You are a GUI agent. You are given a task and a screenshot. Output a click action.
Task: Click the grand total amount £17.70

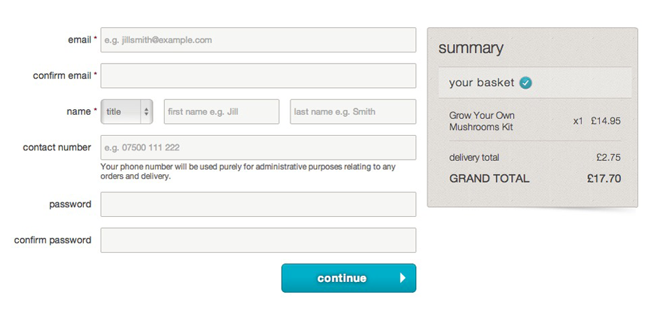(604, 178)
